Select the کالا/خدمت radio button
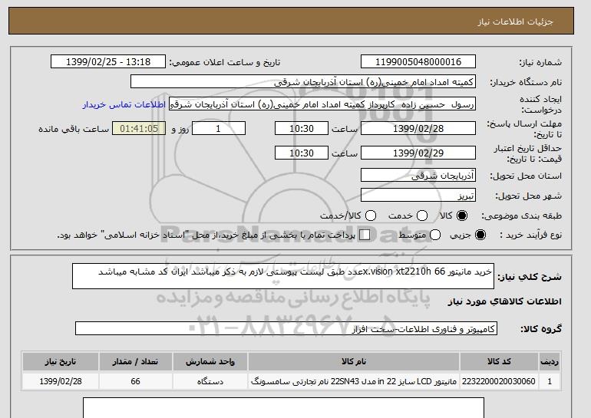The height and width of the screenshot is (418, 591). [371, 216]
